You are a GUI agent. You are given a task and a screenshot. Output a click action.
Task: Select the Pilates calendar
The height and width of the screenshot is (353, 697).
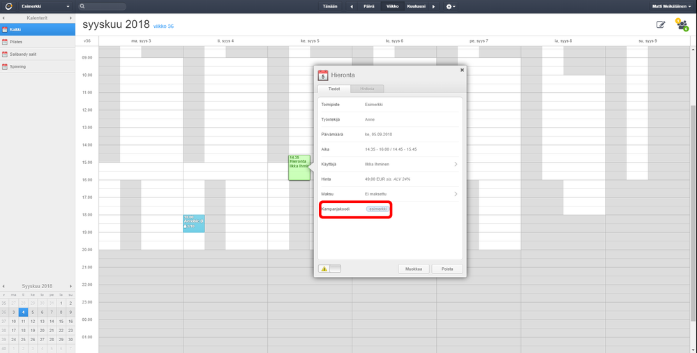click(x=38, y=42)
